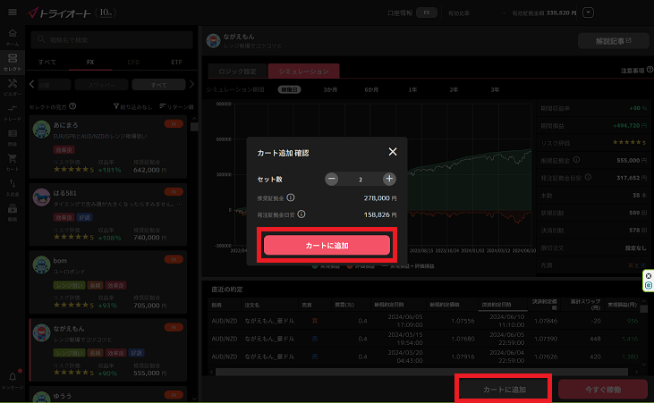Open the Builder tool in sidebar
654x403 pixels.
coord(12,87)
